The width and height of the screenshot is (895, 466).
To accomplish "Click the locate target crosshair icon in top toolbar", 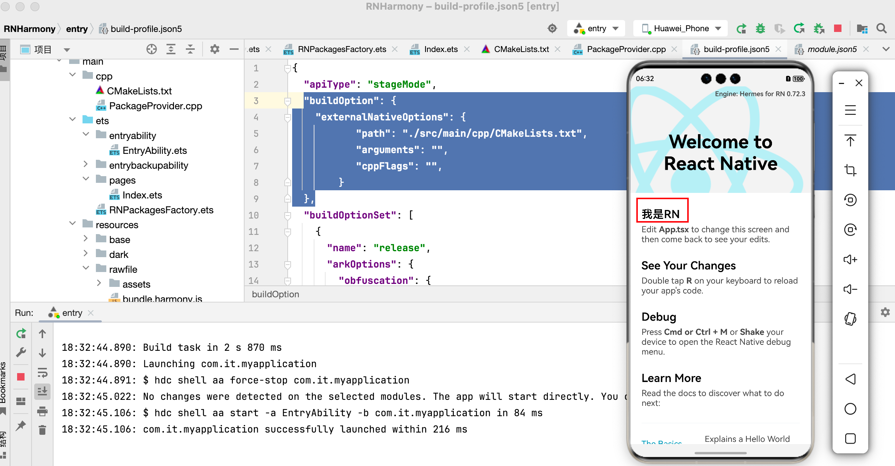I will [x=553, y=29].
